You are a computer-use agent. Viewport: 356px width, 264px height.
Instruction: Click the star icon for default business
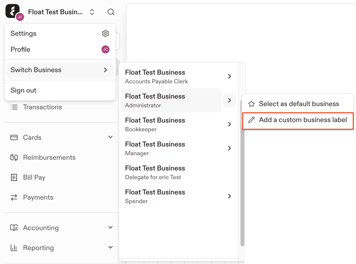tap(251, 104)
